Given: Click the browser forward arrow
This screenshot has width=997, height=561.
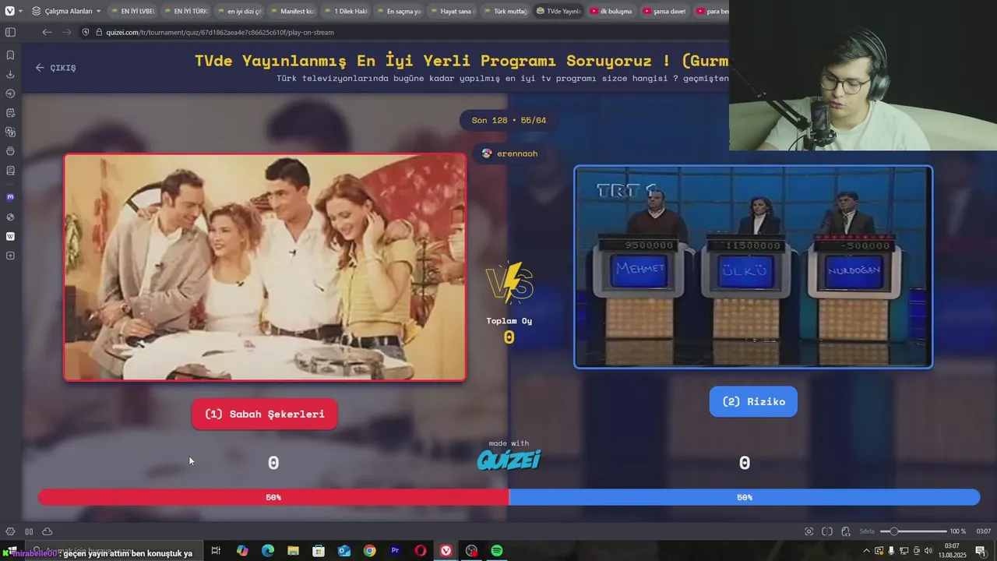Looking at the screenshot, I should [66, 32].
